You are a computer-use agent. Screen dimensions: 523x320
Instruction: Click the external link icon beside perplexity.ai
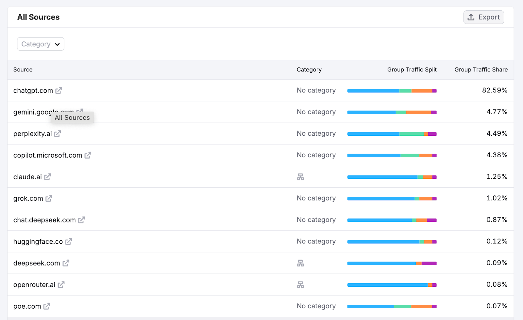click(x=58, y=134)
